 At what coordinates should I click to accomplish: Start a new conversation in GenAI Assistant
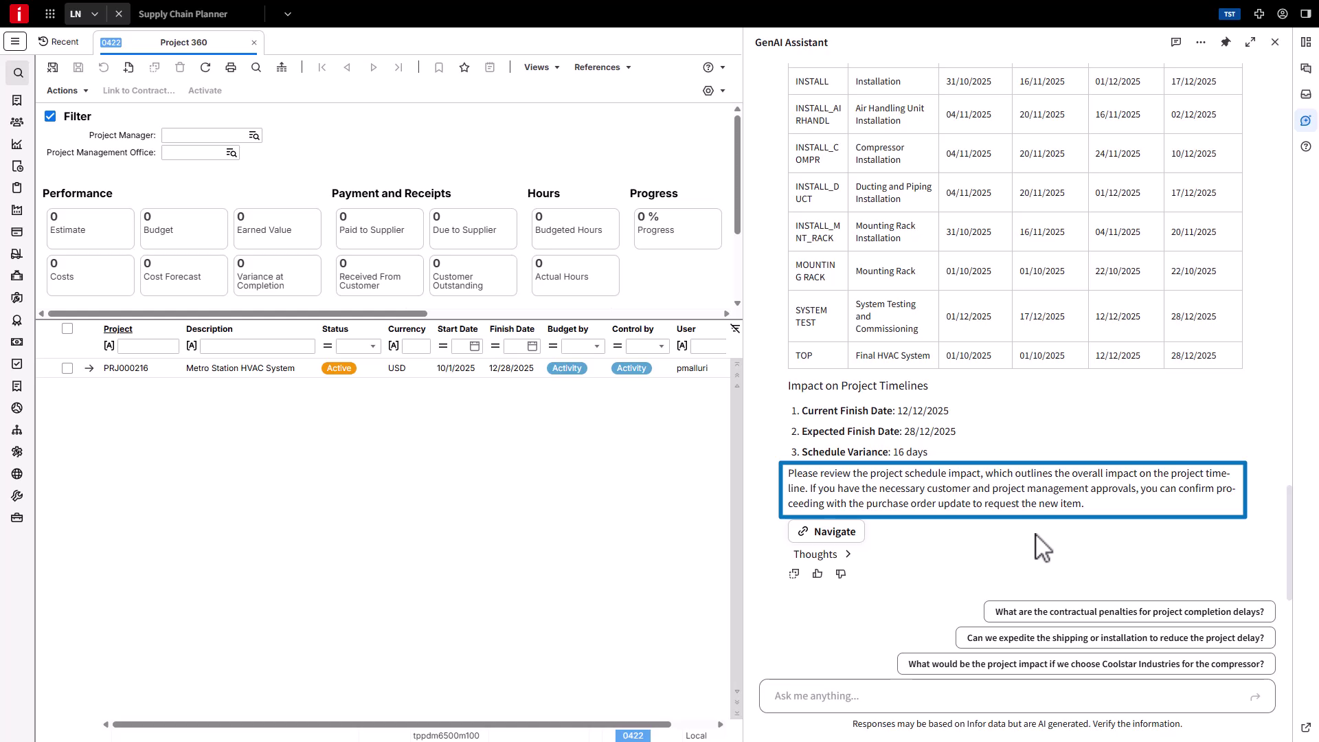pyautogui.click(x=1176, y=42)
